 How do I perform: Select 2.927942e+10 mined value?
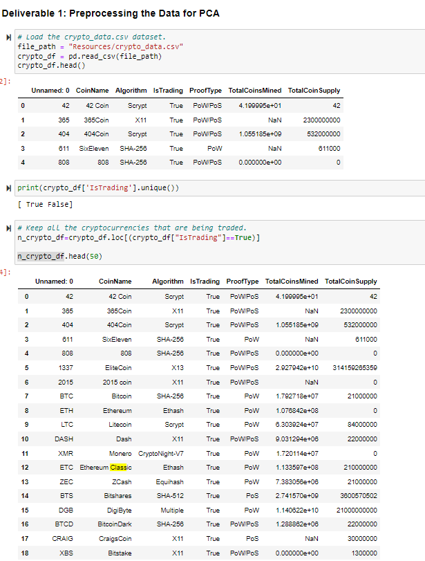[297, 368]
